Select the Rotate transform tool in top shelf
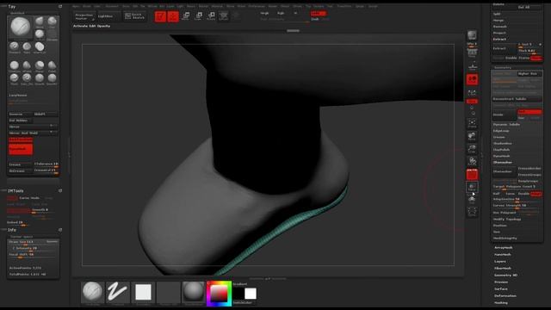The height and width of the screenshot is (310, 551). (211, 16)
